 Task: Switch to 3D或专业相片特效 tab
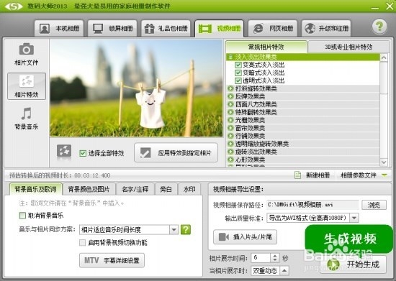(x=348, y=47)
